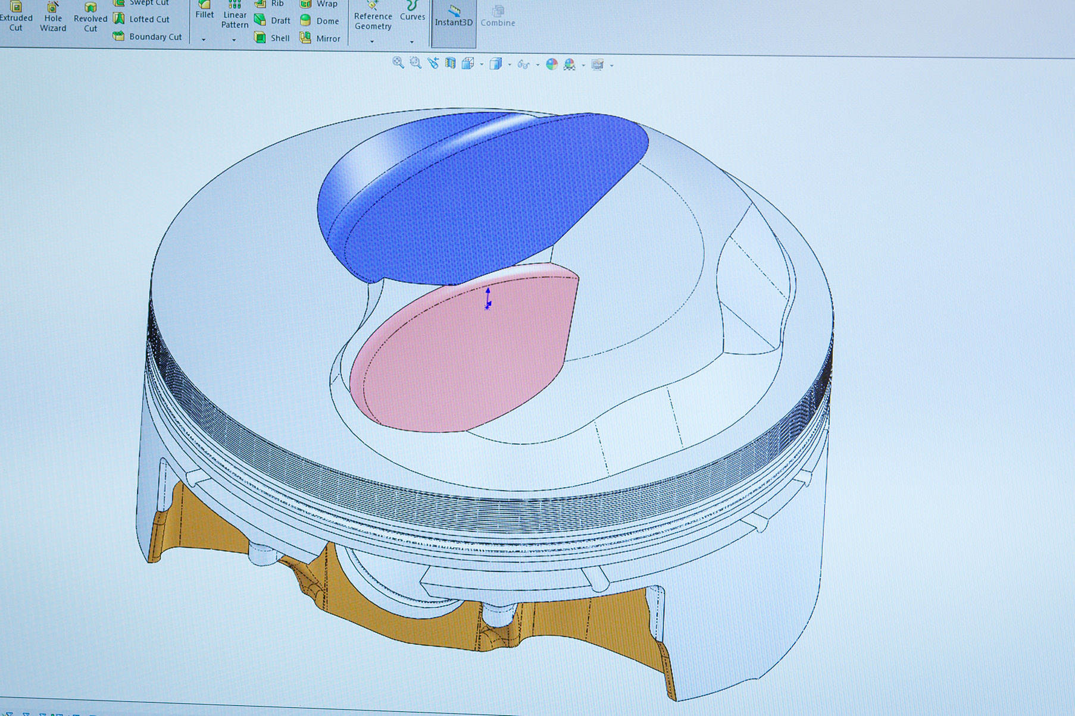1075x716 pixels.
Task: Choose the Lofted Cut command
Action: coord(141,19)
